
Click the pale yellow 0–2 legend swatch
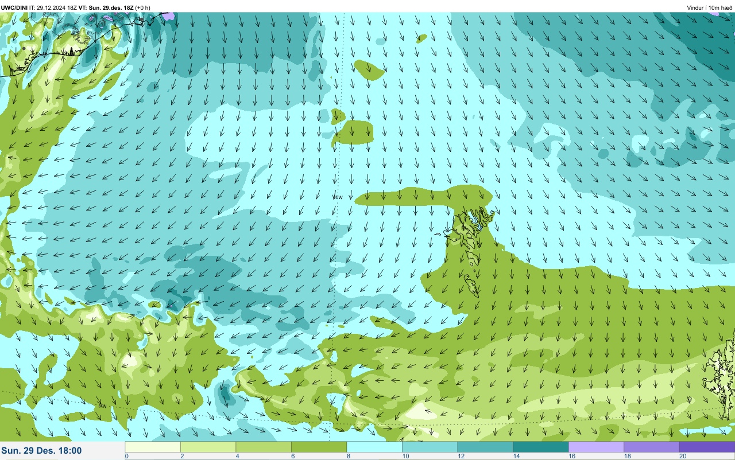pos(153,447)
